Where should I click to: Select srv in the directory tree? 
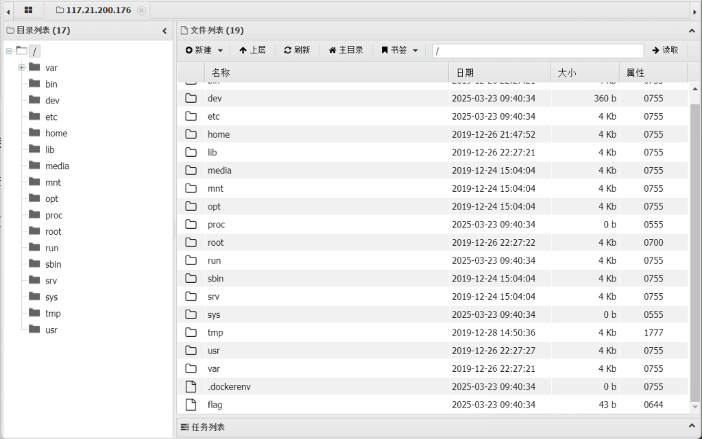[51, 281]
